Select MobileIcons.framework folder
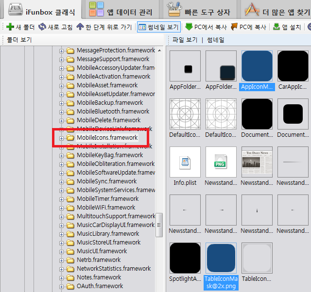This screenshot has width=311, height=292. (107, 137)
